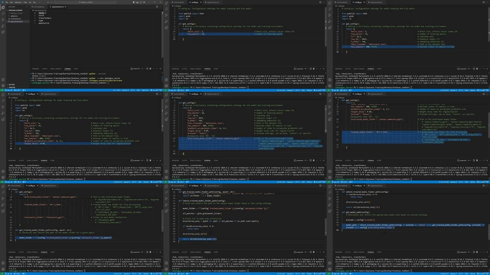The width and height of the screenshot is (490, 275).
Task: Click sync changes icon in the Plain Text status bar
Action: pyautogui.click(x=11, y=90)
